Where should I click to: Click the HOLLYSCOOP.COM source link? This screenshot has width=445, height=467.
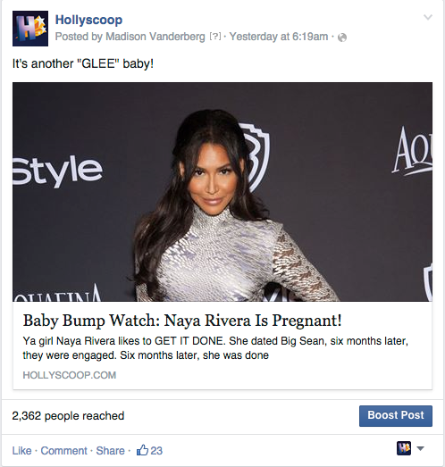click(70, 375)
